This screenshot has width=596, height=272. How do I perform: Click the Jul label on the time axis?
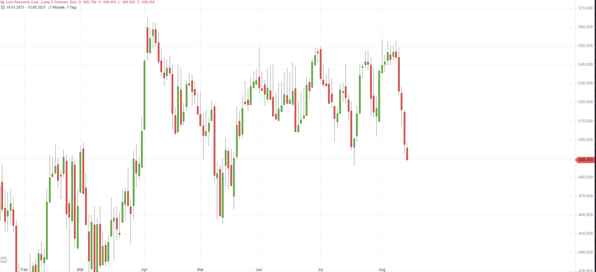tap(321, 270)
